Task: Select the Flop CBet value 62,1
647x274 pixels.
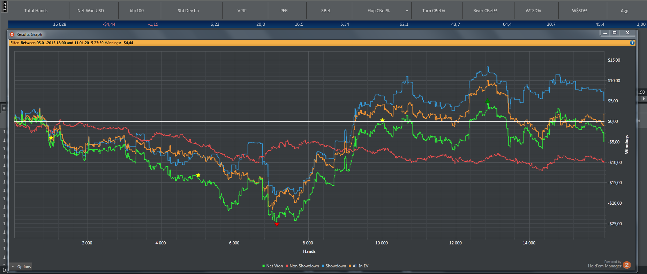Action: tap(404, 24)
